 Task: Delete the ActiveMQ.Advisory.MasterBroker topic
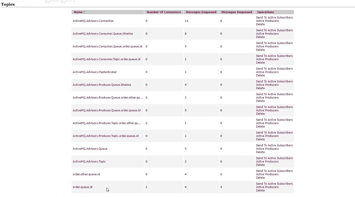coord(260,75)
